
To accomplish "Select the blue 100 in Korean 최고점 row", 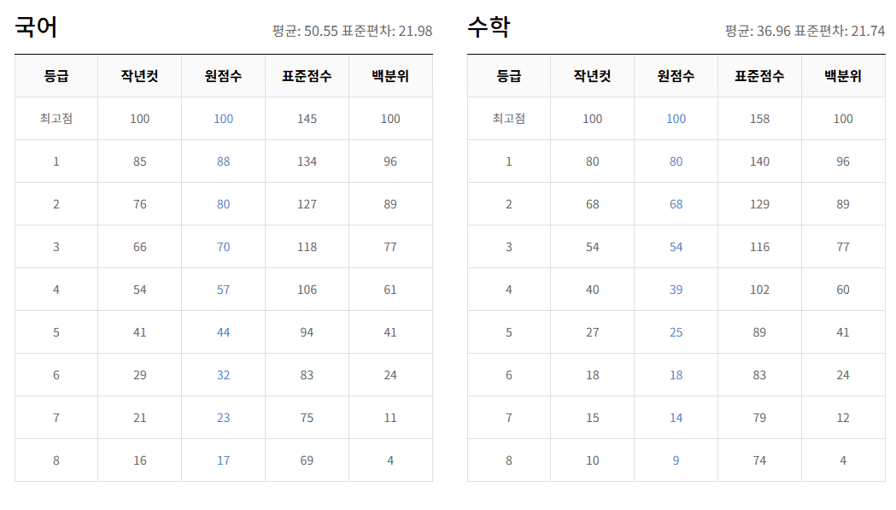I will click(x=222, y=118).
